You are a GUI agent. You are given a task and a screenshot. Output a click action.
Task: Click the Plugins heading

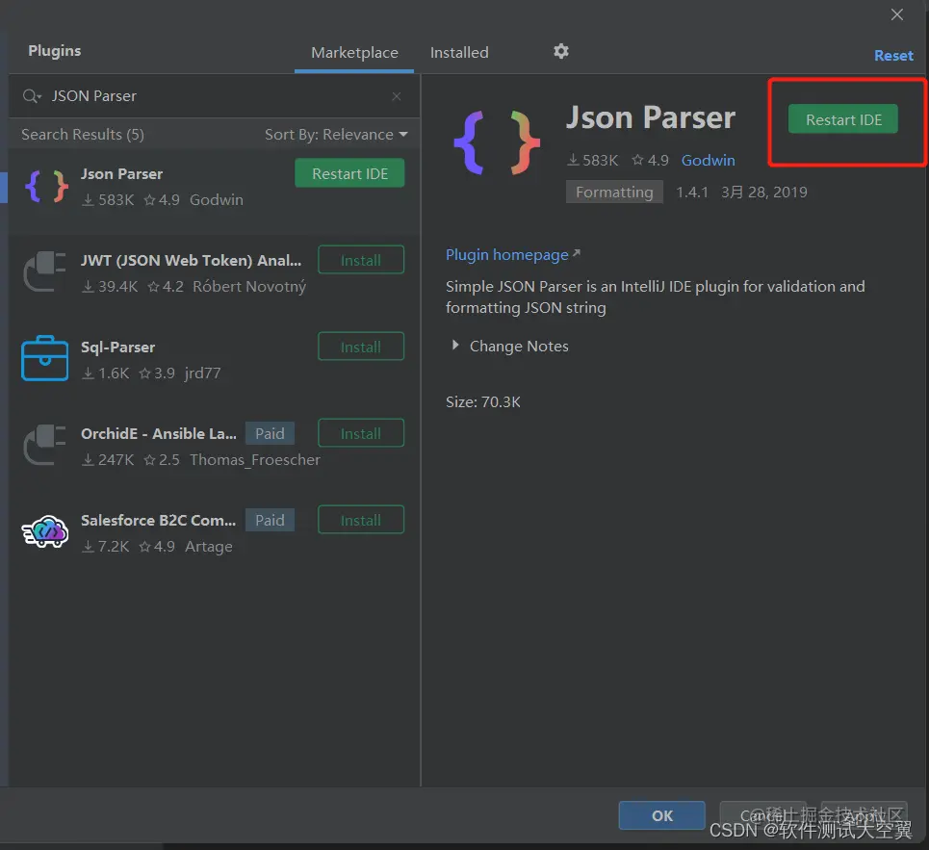click(55, 51)
